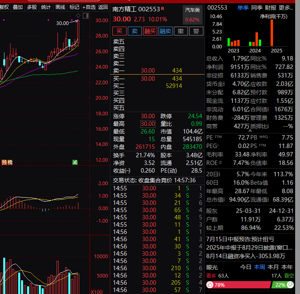Viewport: 300px width, 294px height.
Task: Click the 买一 order row
Action: pyautogui.click(x=157, y=79)
